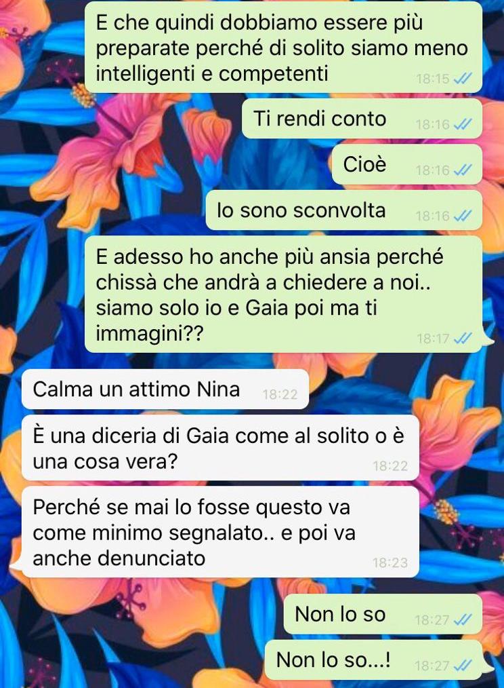Tap the blue read-receipt ticks on 18:15 message
The width and height of the screenshot is (504, 688).
coord(463,79)
